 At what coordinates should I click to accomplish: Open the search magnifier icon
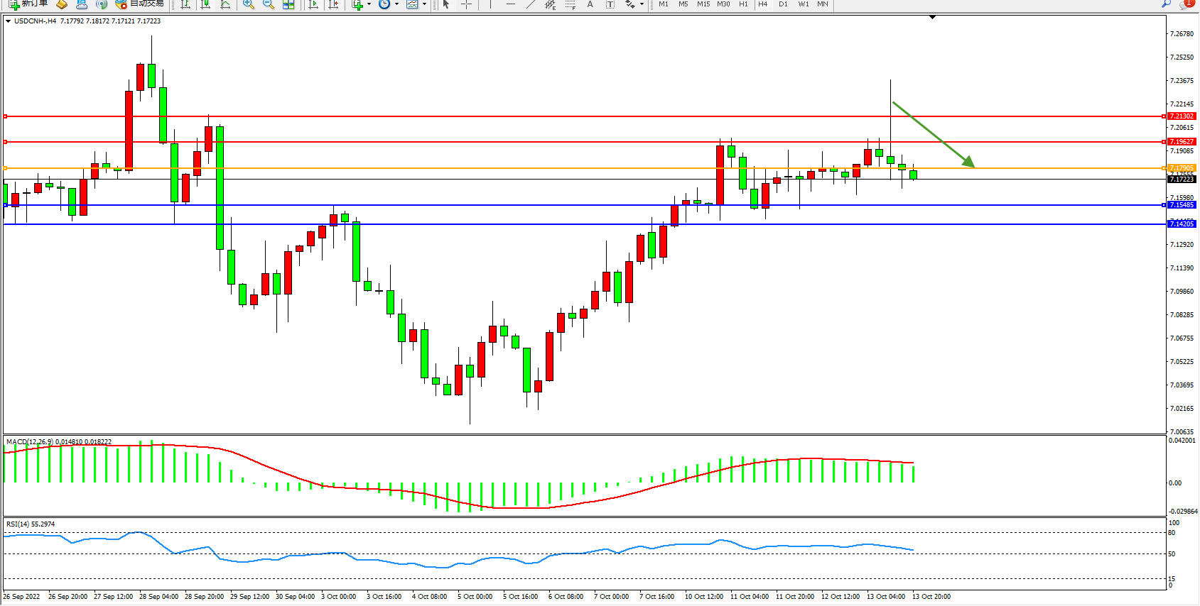coord(1166,4)
